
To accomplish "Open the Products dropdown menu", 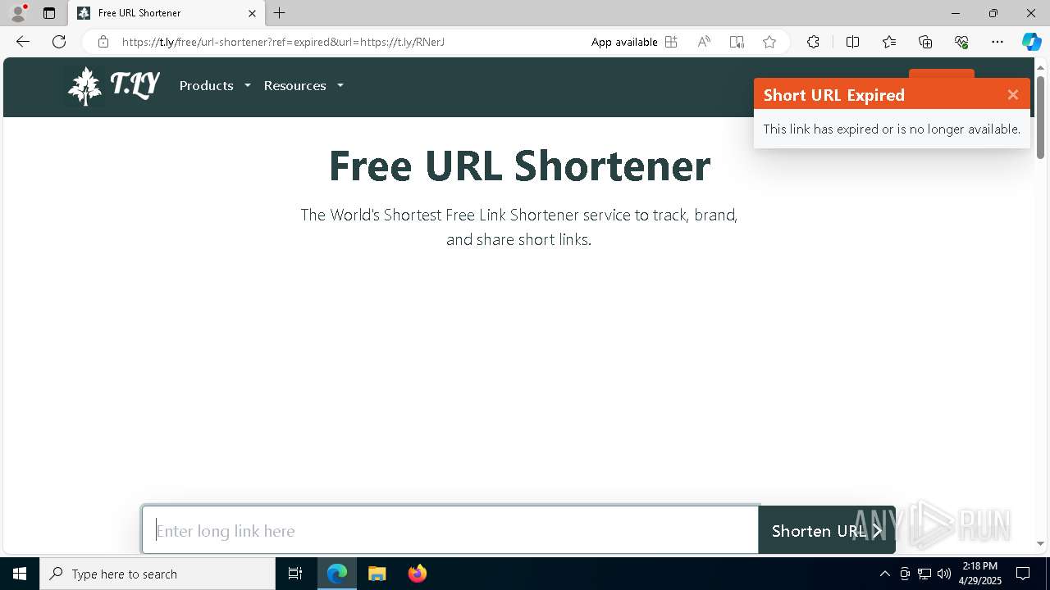I will [x=215, y=85].
